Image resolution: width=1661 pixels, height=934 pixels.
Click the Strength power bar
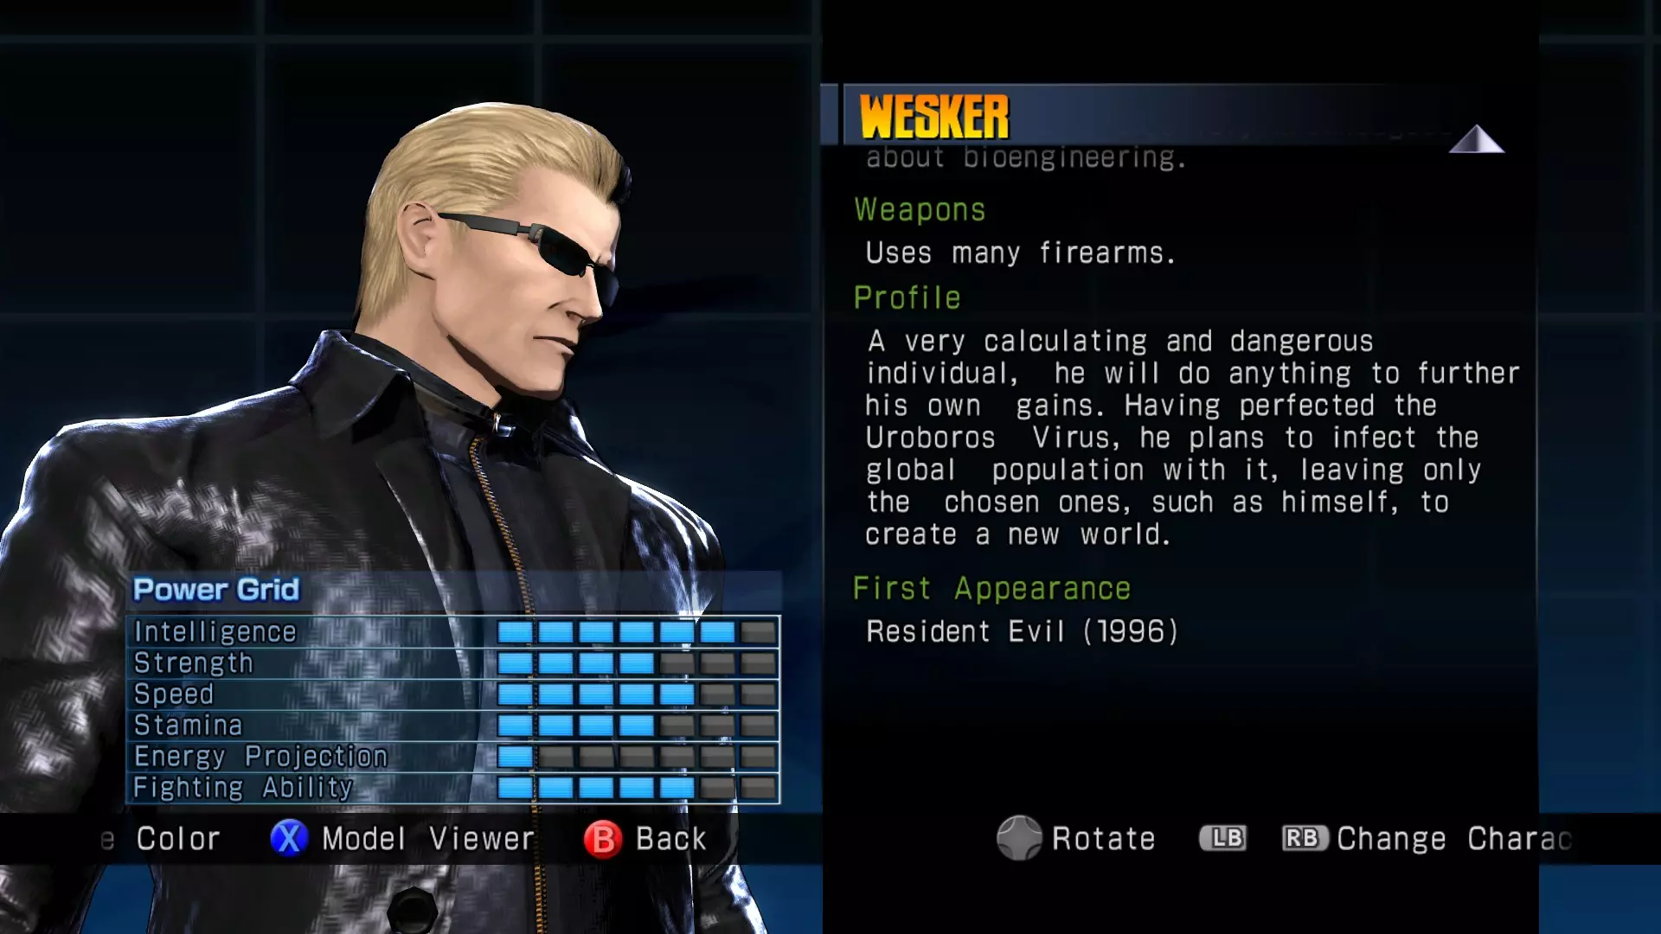click(x=637, y=663)
